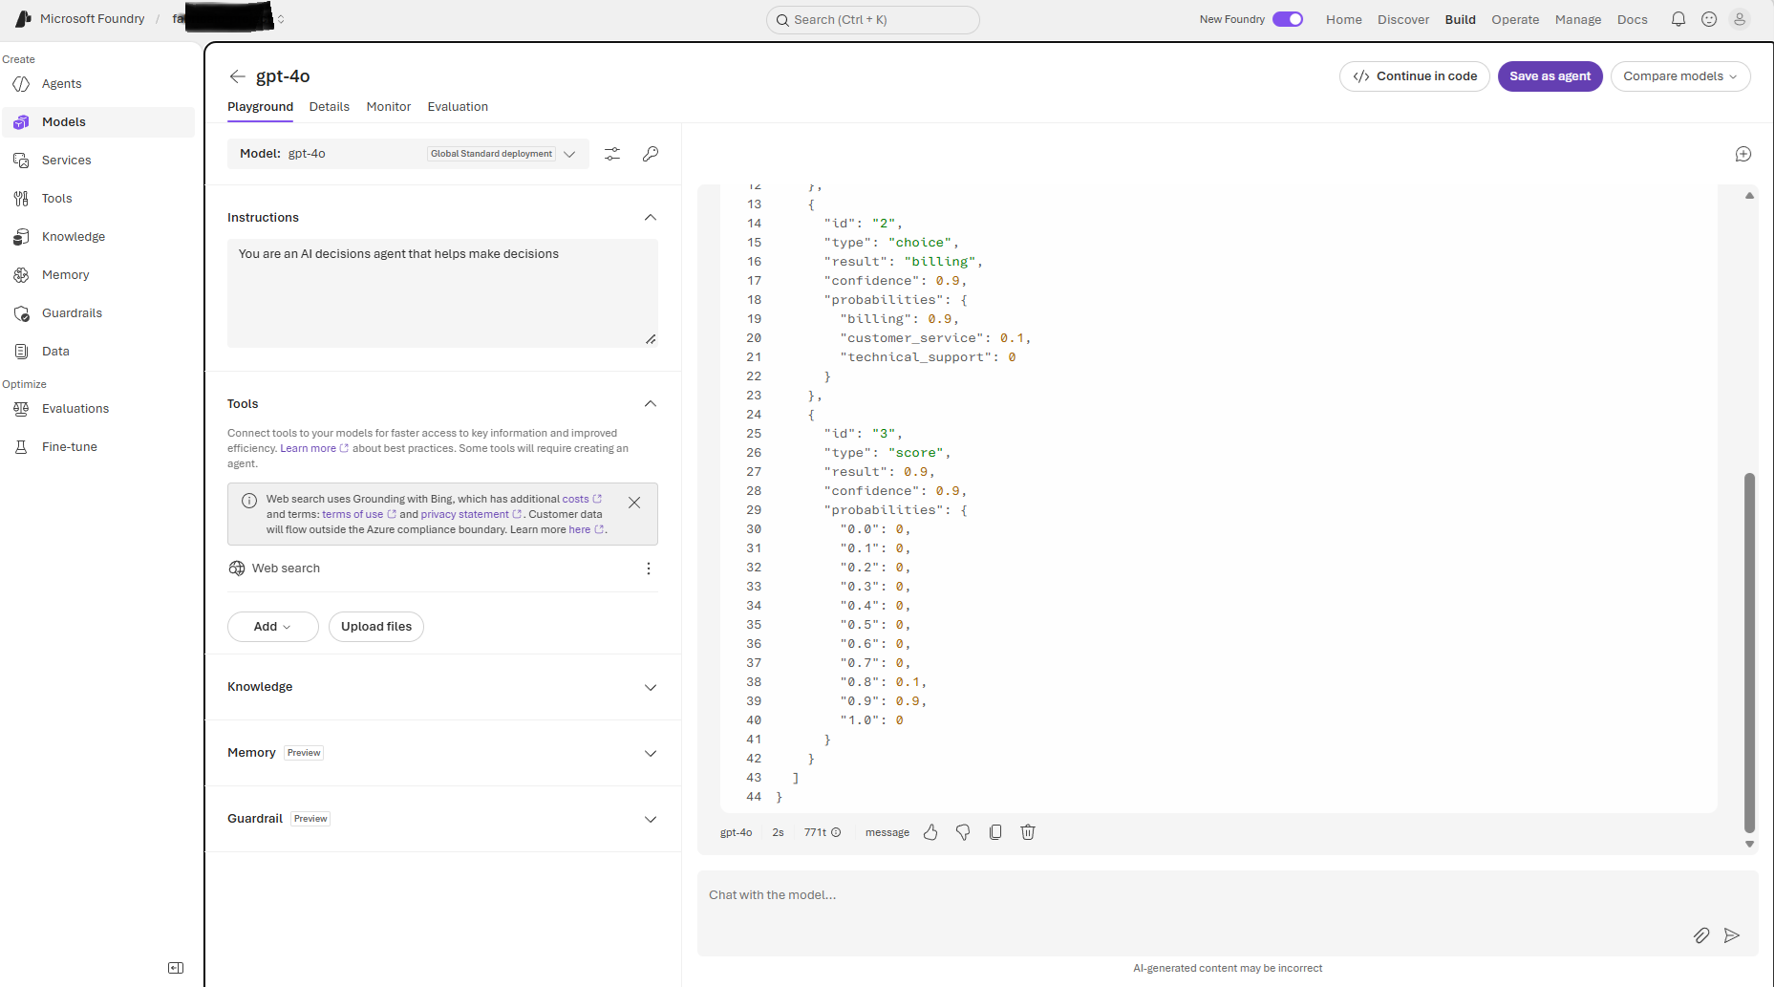Send the chat message

pyautogui.click(x=1732, y=935)
